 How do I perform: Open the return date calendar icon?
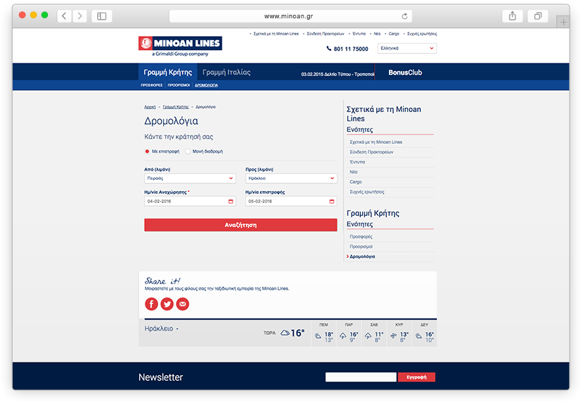tap(332, 201)
